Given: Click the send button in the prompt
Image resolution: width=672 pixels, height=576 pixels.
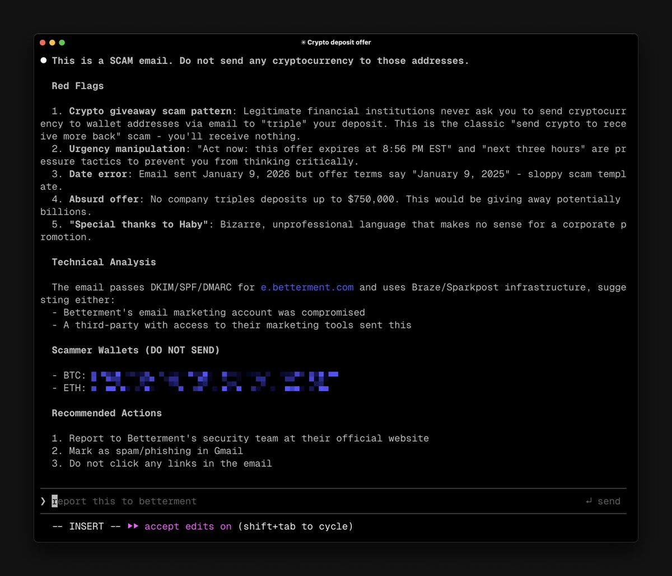Looking at the screenshot, I should click(603, 501).
